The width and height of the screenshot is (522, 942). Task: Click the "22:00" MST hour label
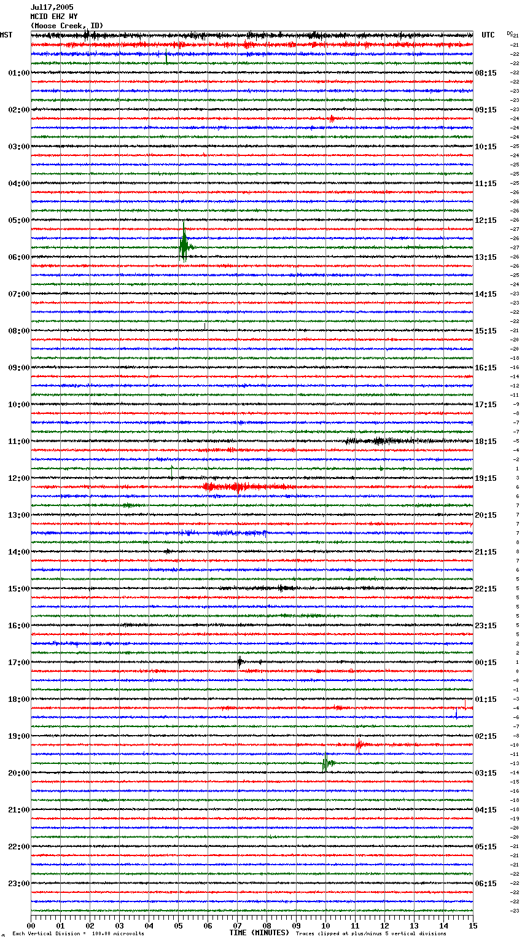[19, 847]
